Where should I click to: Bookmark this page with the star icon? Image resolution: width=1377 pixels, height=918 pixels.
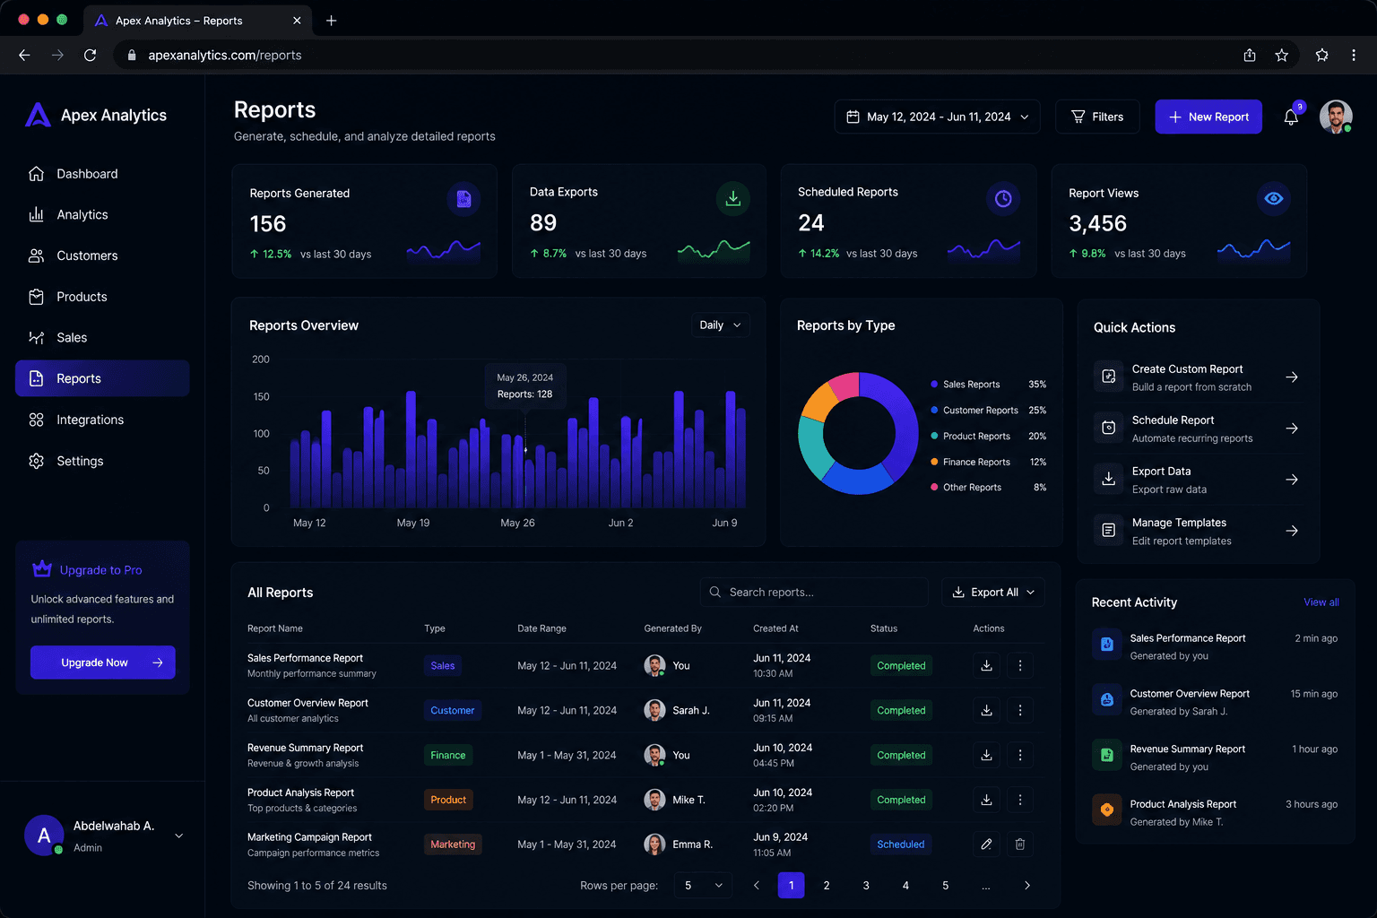coord(1282,56)
